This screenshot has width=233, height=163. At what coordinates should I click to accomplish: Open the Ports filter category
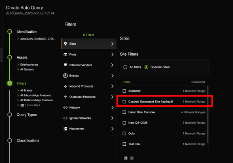coord(89,54)
